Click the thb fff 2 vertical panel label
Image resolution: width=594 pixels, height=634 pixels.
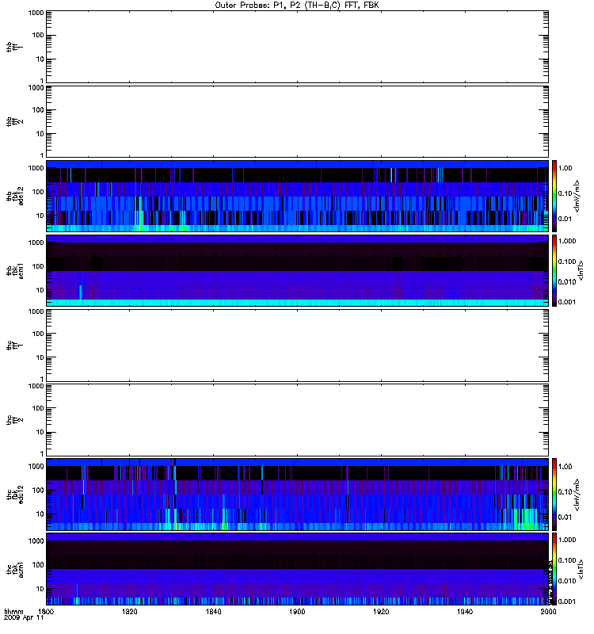15,121
